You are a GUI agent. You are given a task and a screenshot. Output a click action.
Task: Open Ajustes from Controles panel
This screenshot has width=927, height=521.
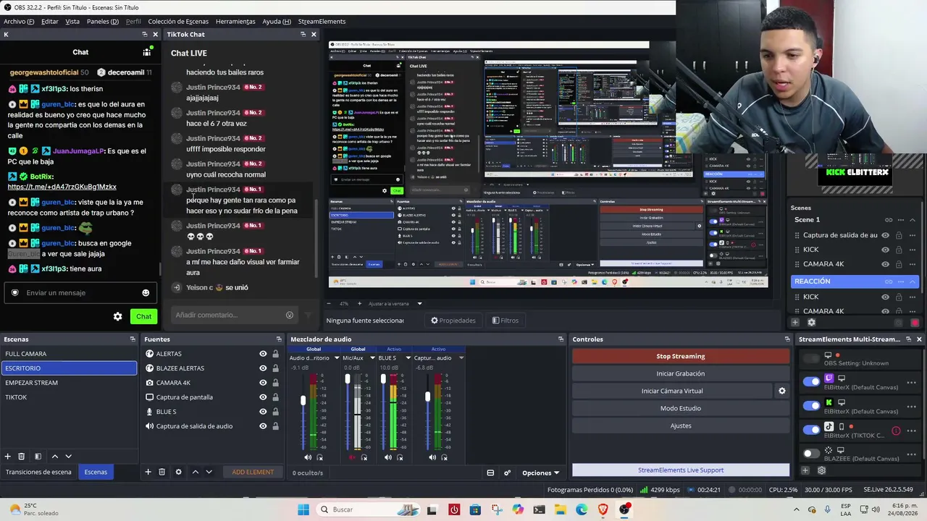[x=681, y=425]
